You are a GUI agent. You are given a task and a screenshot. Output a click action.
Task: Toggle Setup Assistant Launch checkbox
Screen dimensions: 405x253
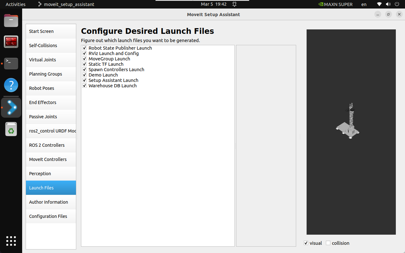[84, 80]
